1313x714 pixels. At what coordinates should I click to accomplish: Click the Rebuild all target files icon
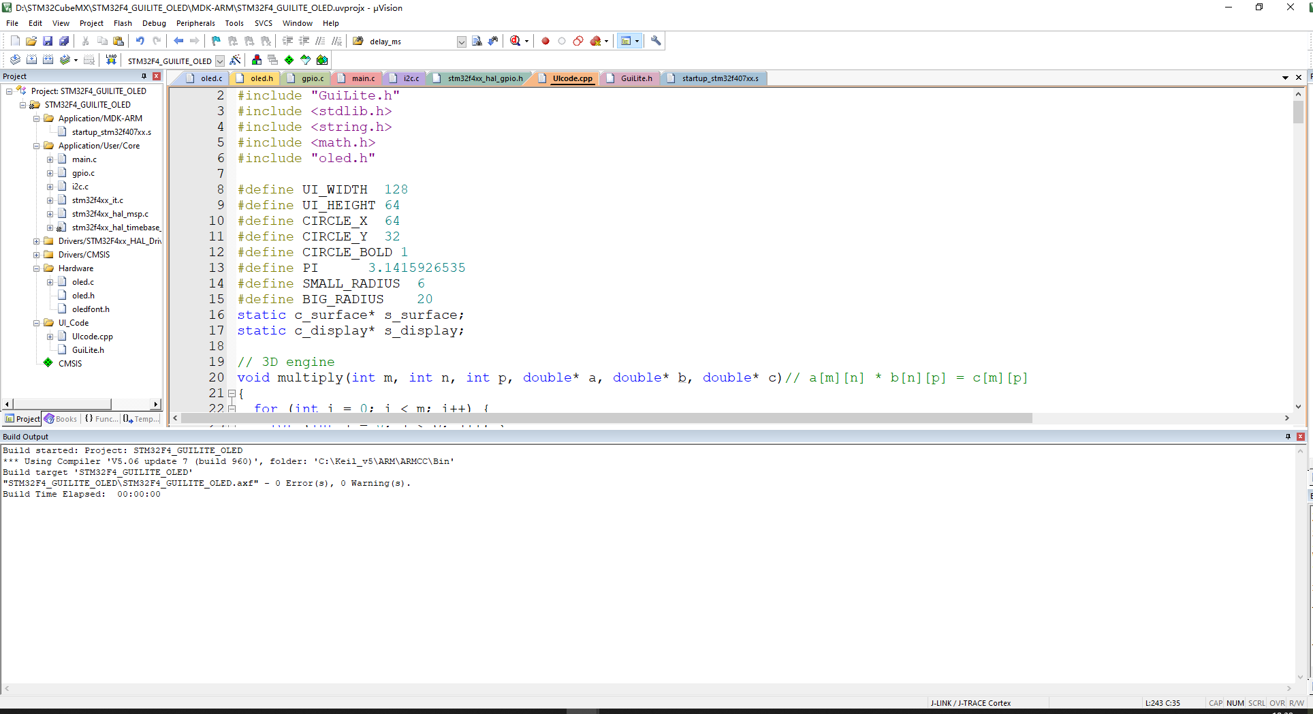point(48,60)
